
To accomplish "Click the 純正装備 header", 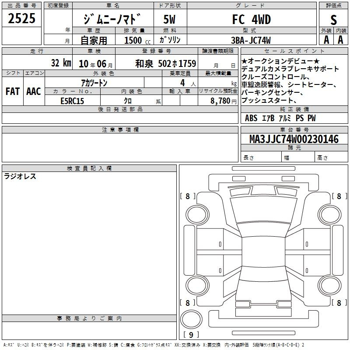I will click(294, 109).
